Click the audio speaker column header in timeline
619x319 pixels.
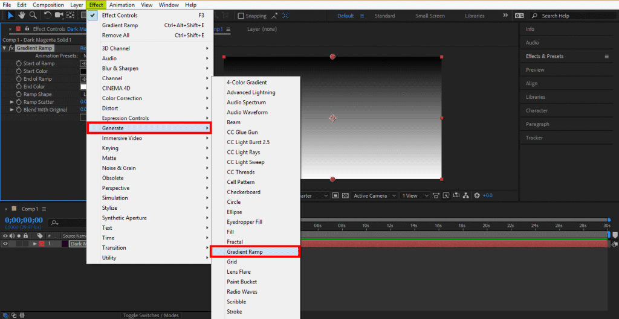point(12,236)
